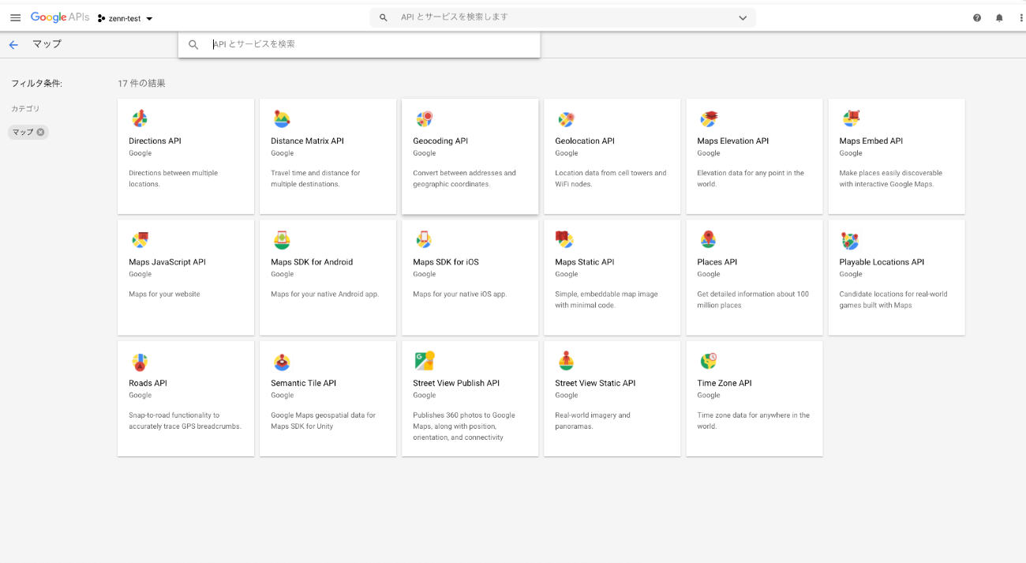Select the Semantic Tile API title

pyautogui.click(x=303, y=383)
